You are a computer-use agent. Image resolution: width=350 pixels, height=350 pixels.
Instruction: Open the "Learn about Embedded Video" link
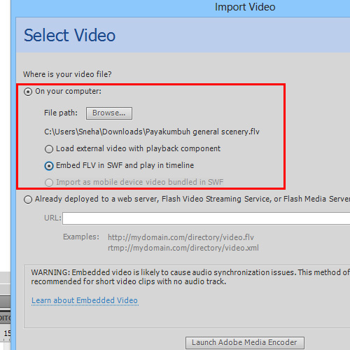pos(85,300)
